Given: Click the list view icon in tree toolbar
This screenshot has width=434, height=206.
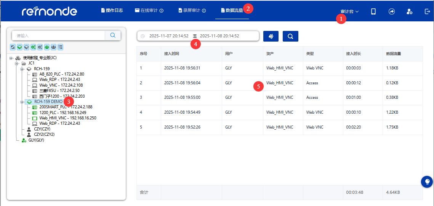Looking at the screenshot, I should (x=61, y=47).
